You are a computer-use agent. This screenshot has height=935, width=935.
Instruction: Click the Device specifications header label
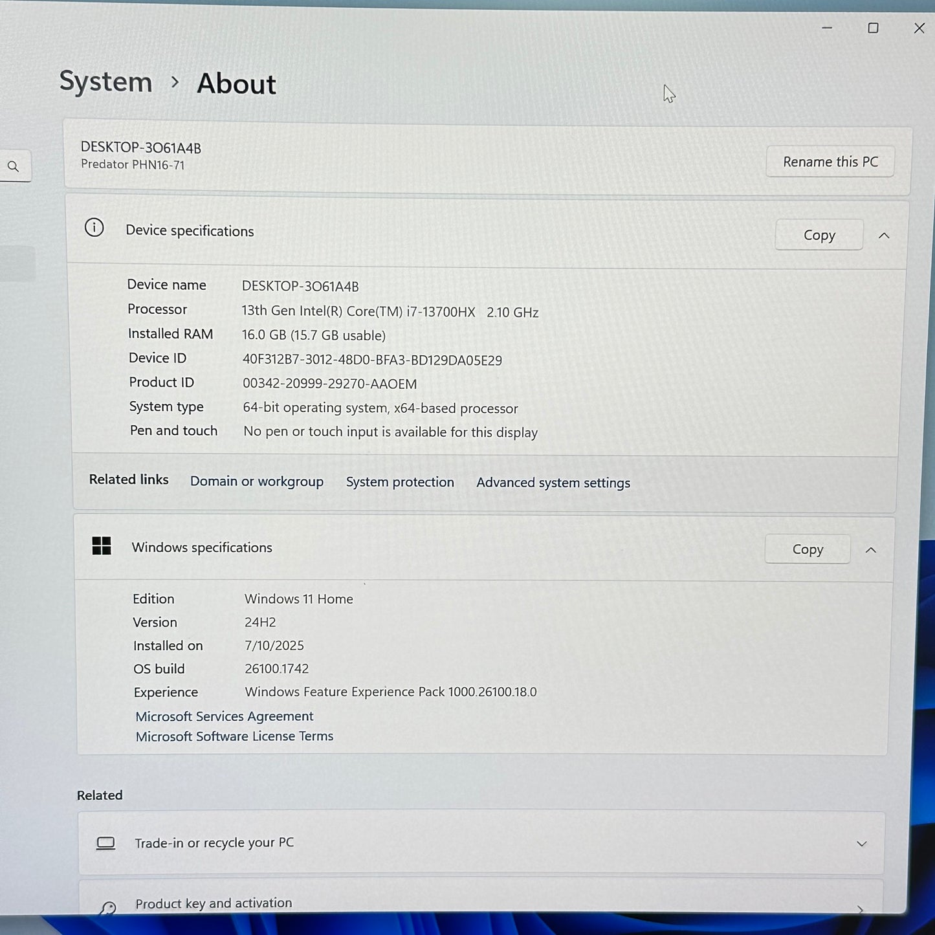[x=190, y=231]
